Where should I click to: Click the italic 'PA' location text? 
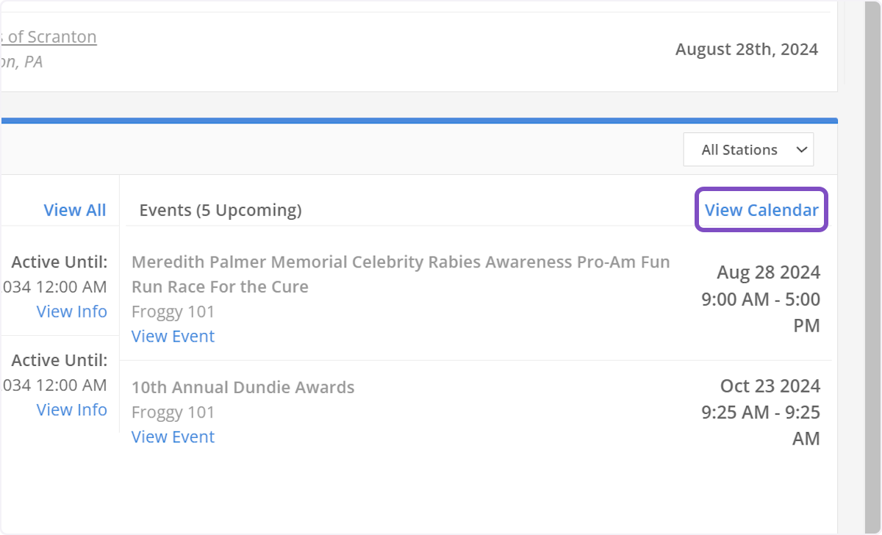pyautogui.click(x=32, y=62)
